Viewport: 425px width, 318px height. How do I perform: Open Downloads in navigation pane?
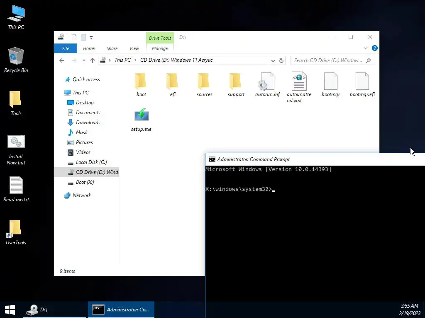coord(88,123)
